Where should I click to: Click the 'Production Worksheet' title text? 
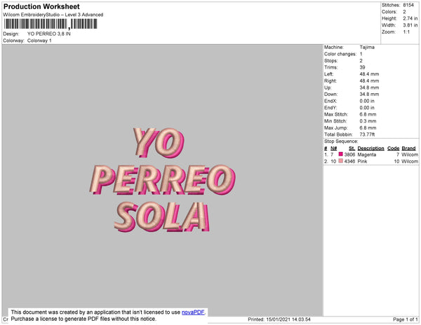pos(41,6)
